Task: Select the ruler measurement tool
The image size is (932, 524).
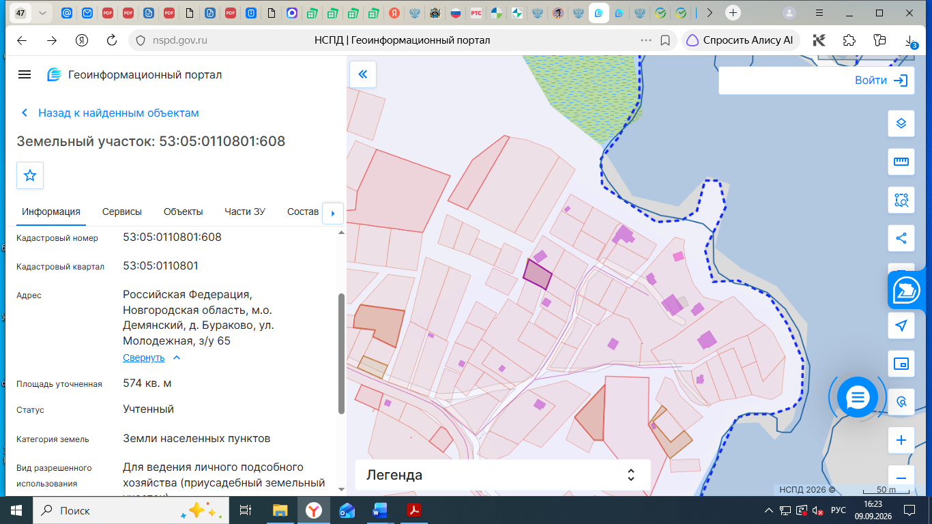Action: [x=901, y=162]
